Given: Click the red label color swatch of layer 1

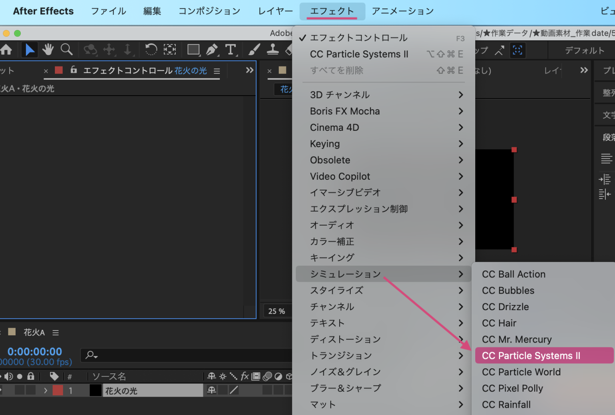Looking at the screenshot, I should [x=58, y=391].
